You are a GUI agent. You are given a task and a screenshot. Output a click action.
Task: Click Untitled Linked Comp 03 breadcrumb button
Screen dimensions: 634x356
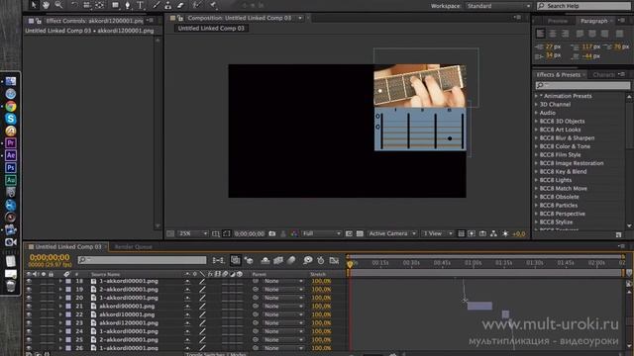(x=211, y=29)
